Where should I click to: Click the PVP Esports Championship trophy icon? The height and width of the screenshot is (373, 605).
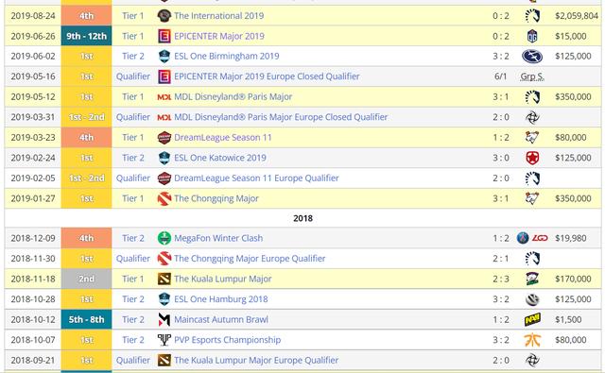click(x=164, y=340)
